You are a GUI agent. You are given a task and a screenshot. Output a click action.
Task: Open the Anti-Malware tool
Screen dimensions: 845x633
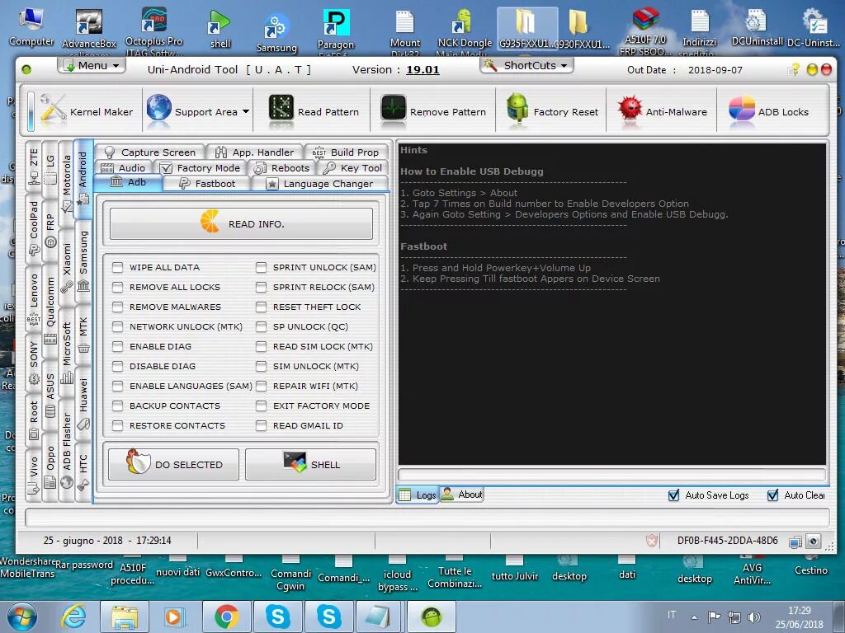coord(662,111)
